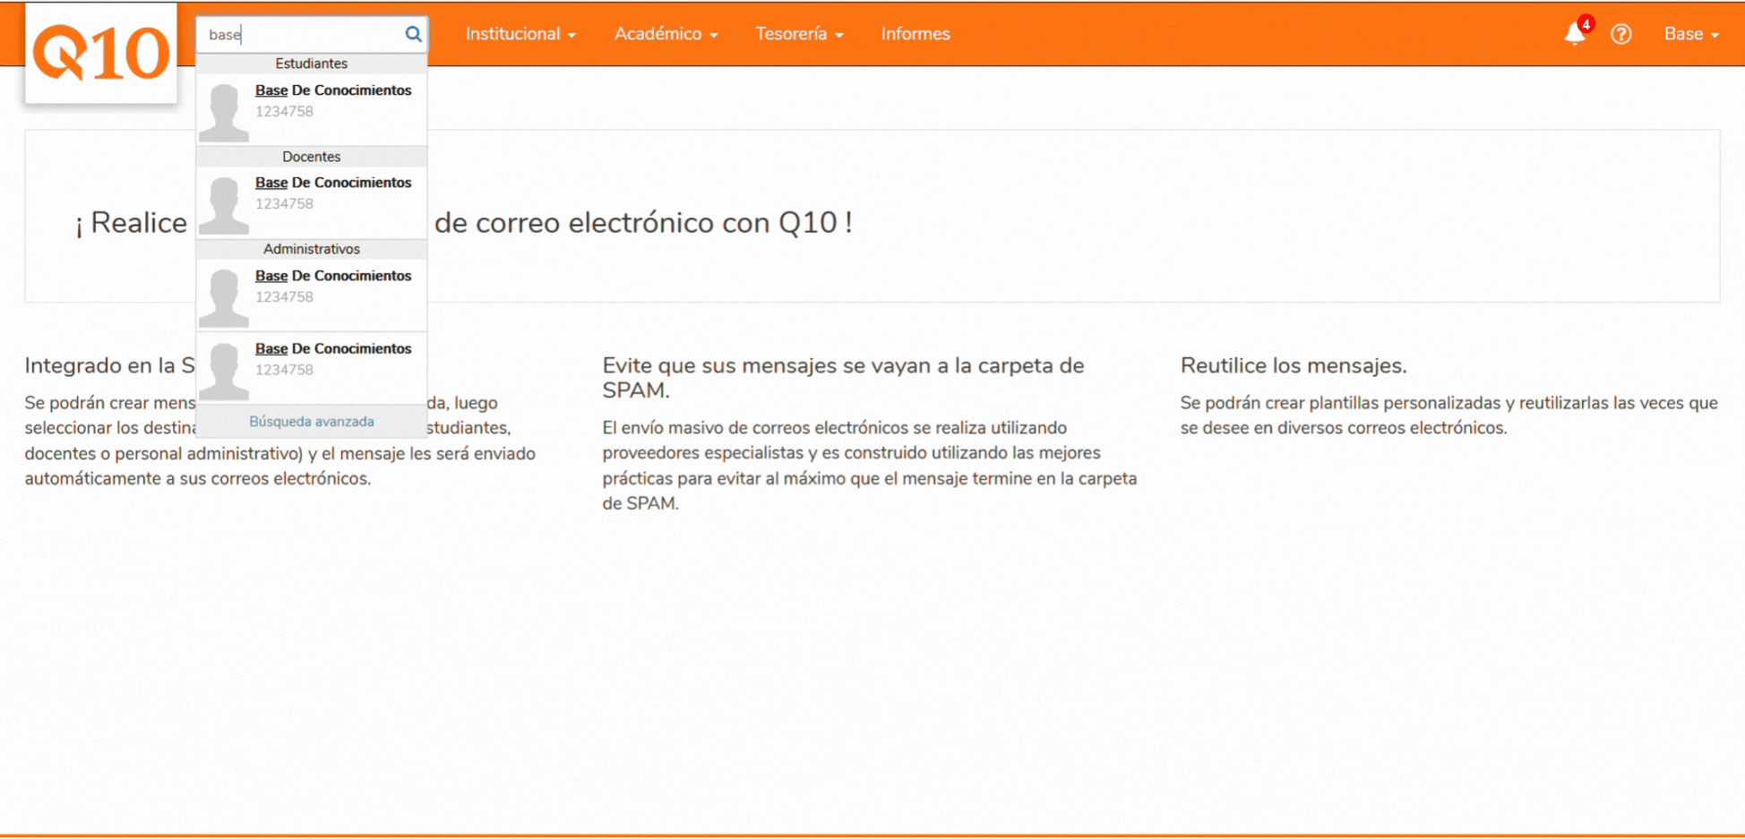Click avatar of first Administrativos result
The width and height of the screenshot is (1745, 839).
click(x=224, y=297)
